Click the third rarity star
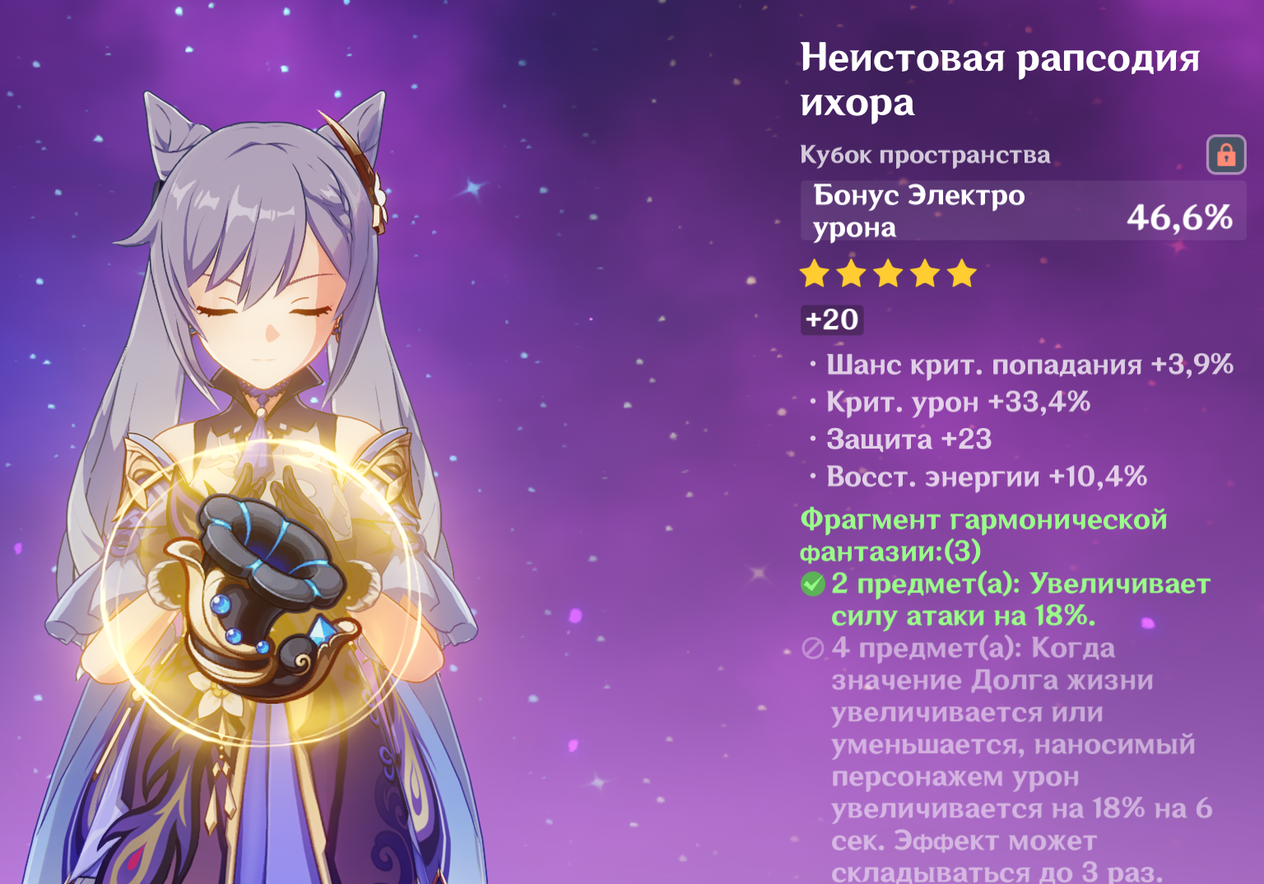This screenshot has width=1264, height=884. pos(888,274)
